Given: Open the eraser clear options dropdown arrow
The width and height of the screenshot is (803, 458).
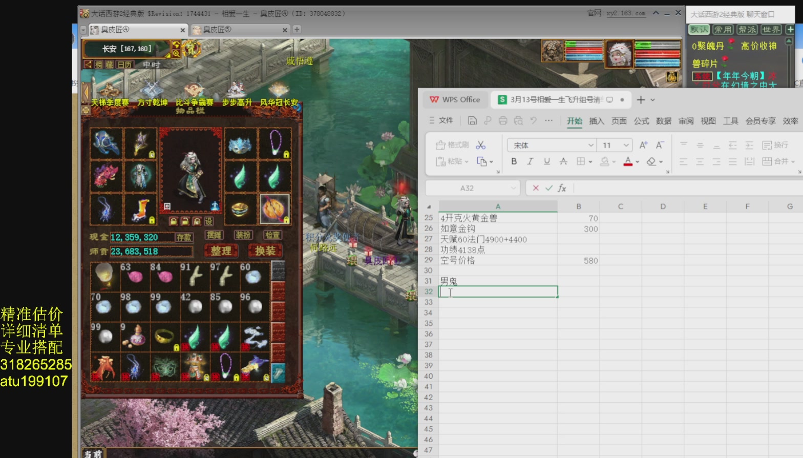Looking at the screenshot, I should pos(661,162).
